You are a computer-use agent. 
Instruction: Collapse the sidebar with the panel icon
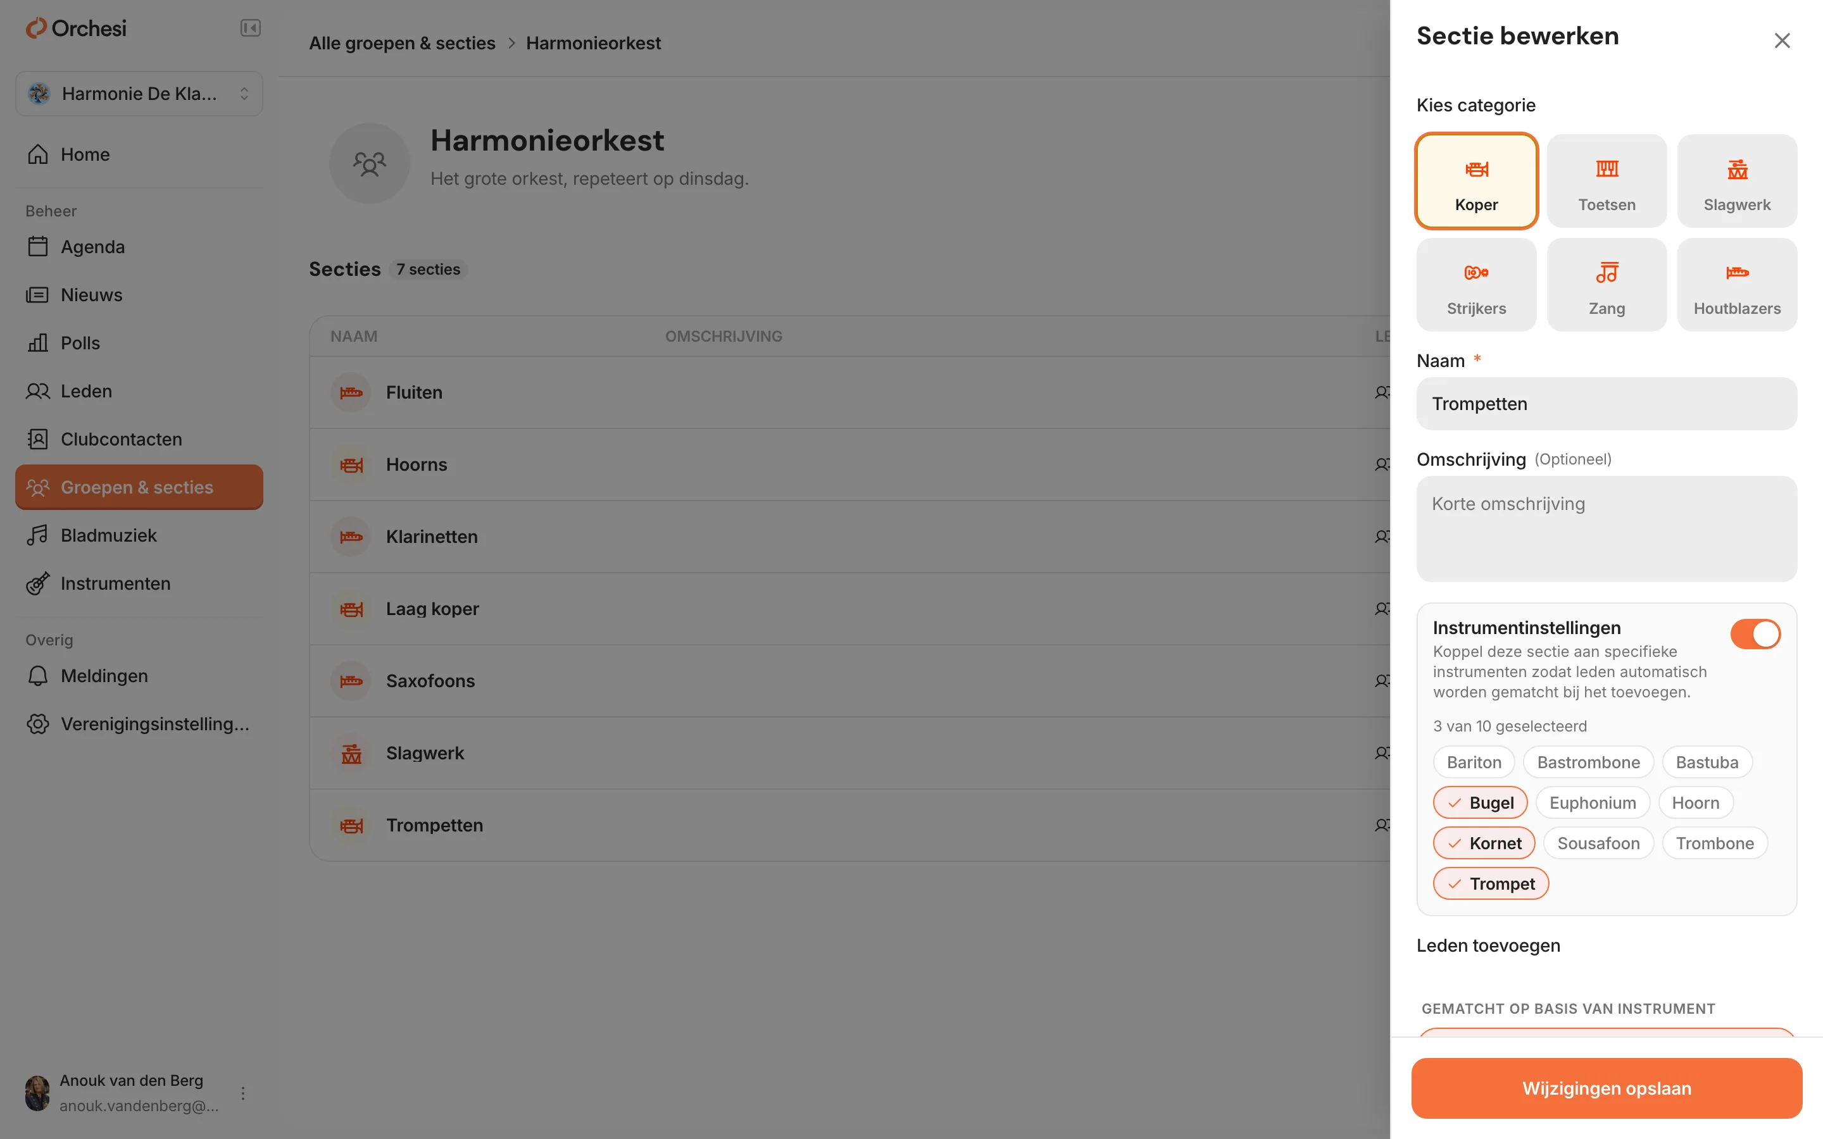250,28
